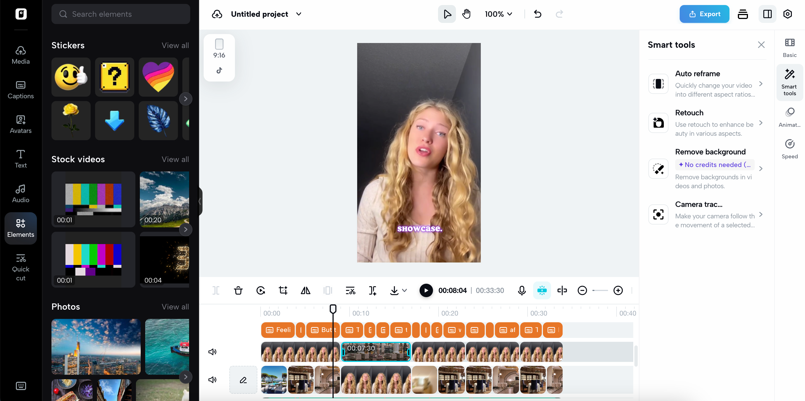
Task: Open the download options chevron
Action: click(404, 290)
